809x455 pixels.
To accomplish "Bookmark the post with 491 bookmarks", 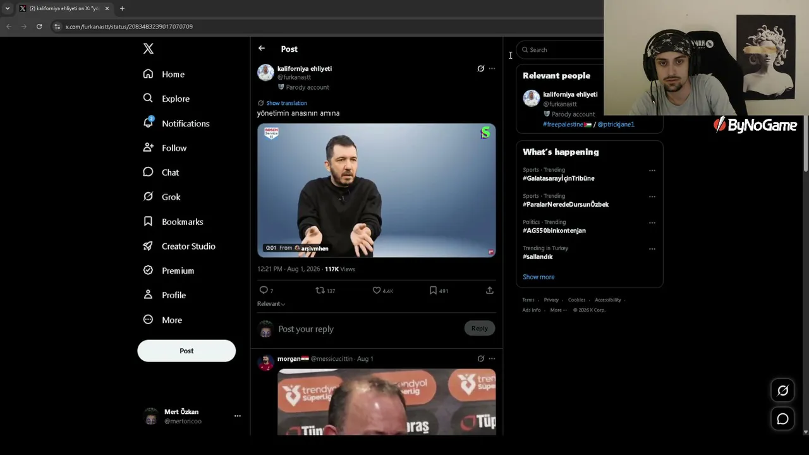I will pyautogui.click(x=433, y=290).
